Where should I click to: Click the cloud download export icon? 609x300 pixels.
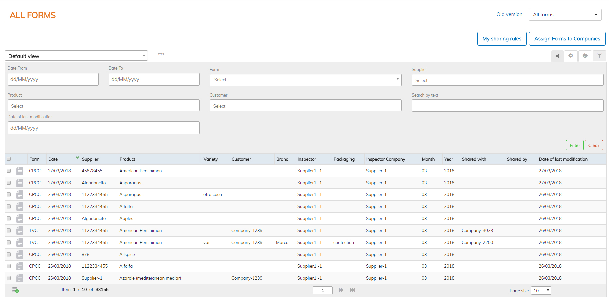point(585,56)
